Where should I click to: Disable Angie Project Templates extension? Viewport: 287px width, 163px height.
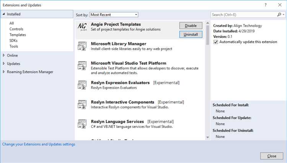[x=191, y=26]
